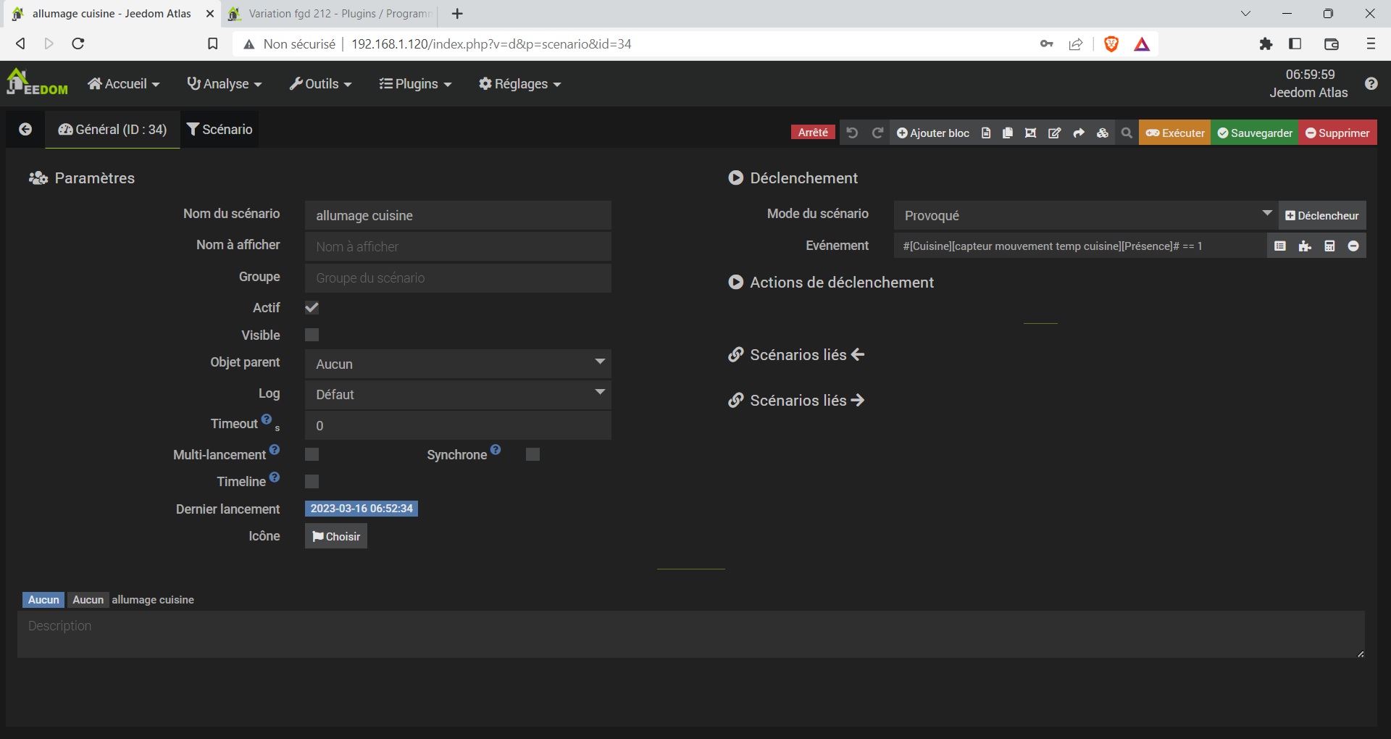Image resolution: width=1391 pixels, height=739 pixels.
Task: Click the puzzle piece icon on Evénement row
Action: [x=1305, y=246]
